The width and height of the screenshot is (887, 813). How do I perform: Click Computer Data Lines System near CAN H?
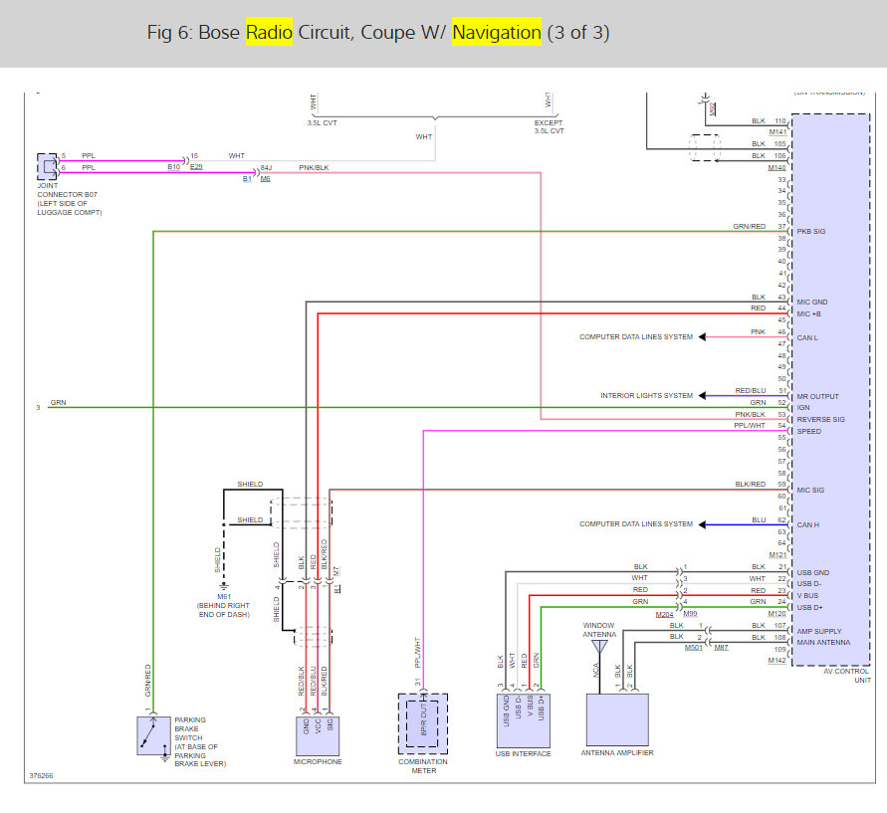636,524
